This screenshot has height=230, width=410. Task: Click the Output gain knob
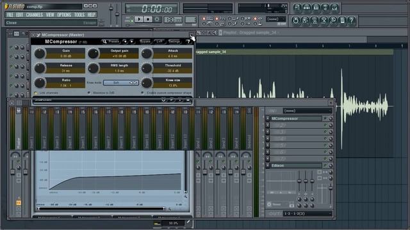point(93,53)
